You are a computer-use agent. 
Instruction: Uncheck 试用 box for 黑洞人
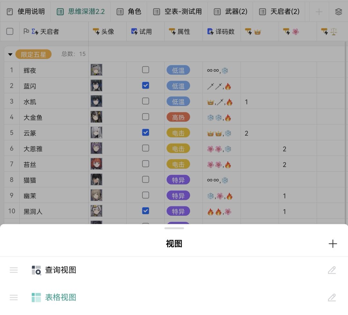146,211
